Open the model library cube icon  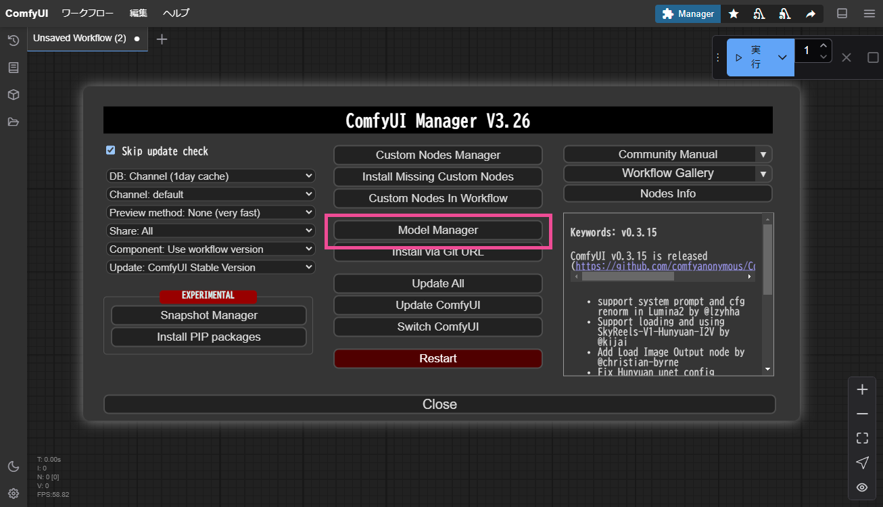(13, 95)
